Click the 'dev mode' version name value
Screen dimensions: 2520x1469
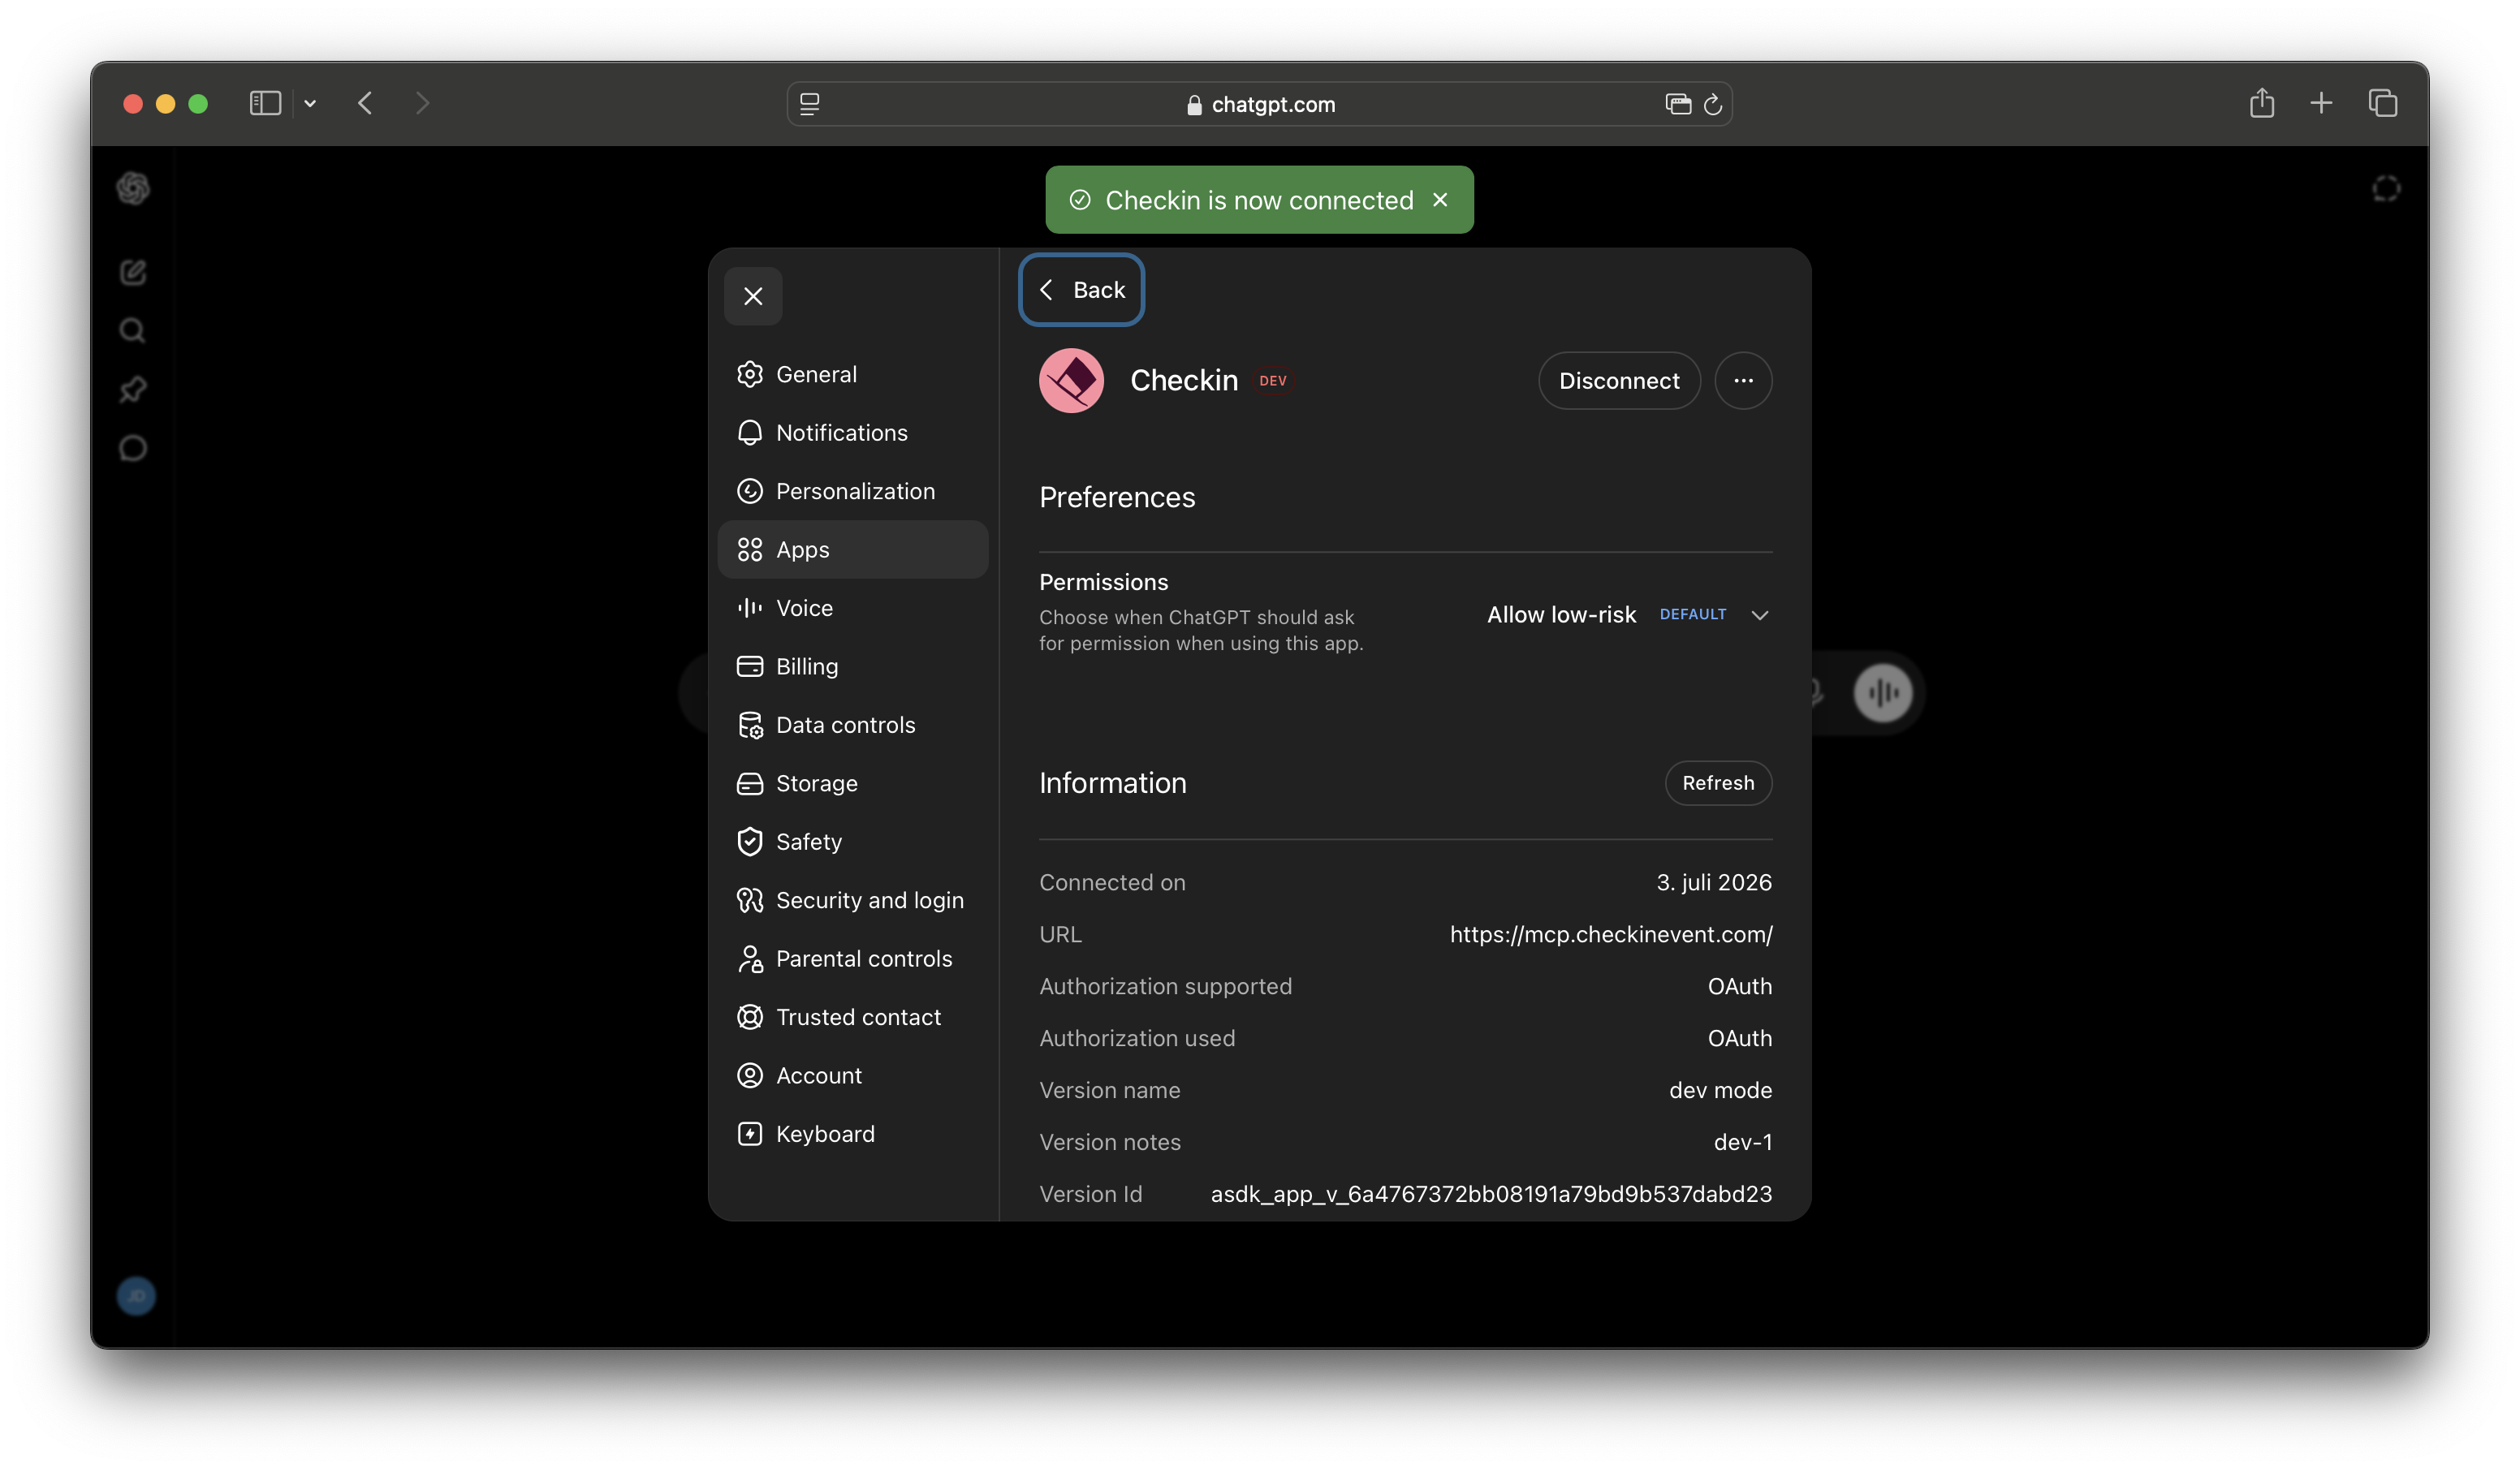(x=1720, y=1090)
